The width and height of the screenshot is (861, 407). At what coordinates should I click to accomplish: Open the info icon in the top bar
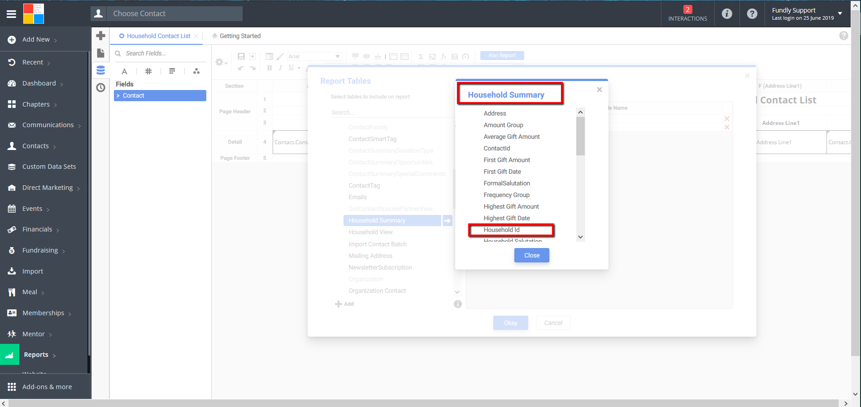(x=727, y=14)
